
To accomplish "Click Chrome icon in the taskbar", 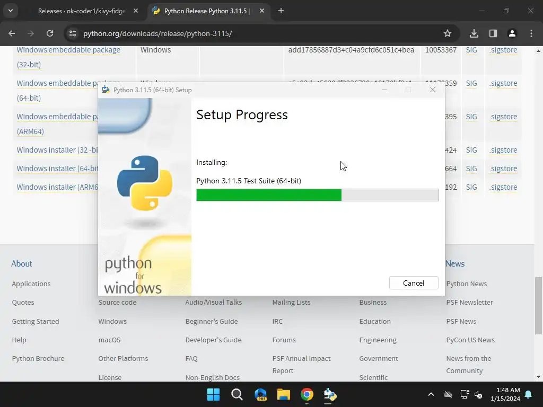I will (x=307, y=394).
